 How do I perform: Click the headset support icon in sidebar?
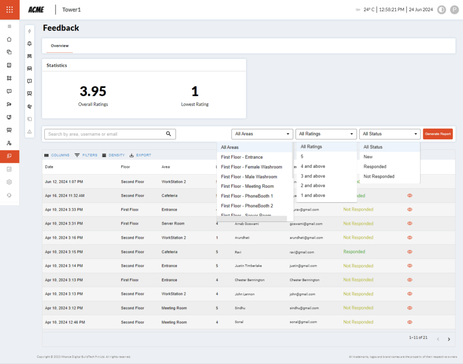(x=9, y=195)
